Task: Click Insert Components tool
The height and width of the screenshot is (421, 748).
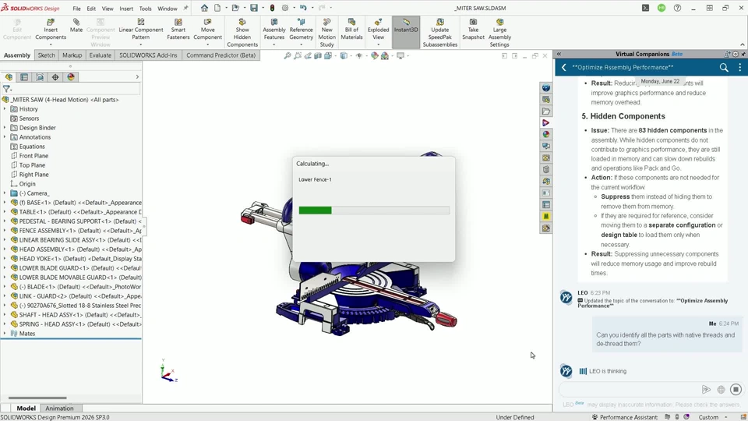Action: pos(51,30)
